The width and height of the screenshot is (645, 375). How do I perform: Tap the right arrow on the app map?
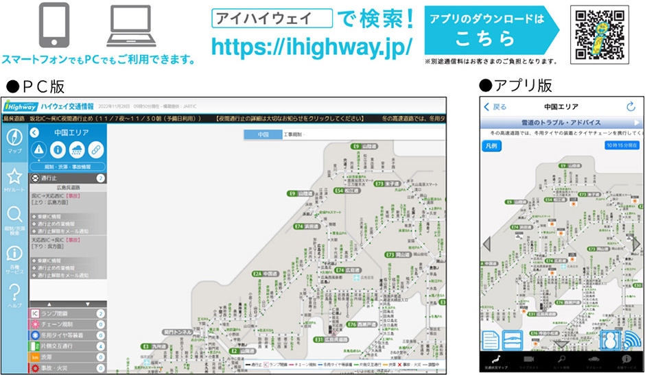pos(636,244)
